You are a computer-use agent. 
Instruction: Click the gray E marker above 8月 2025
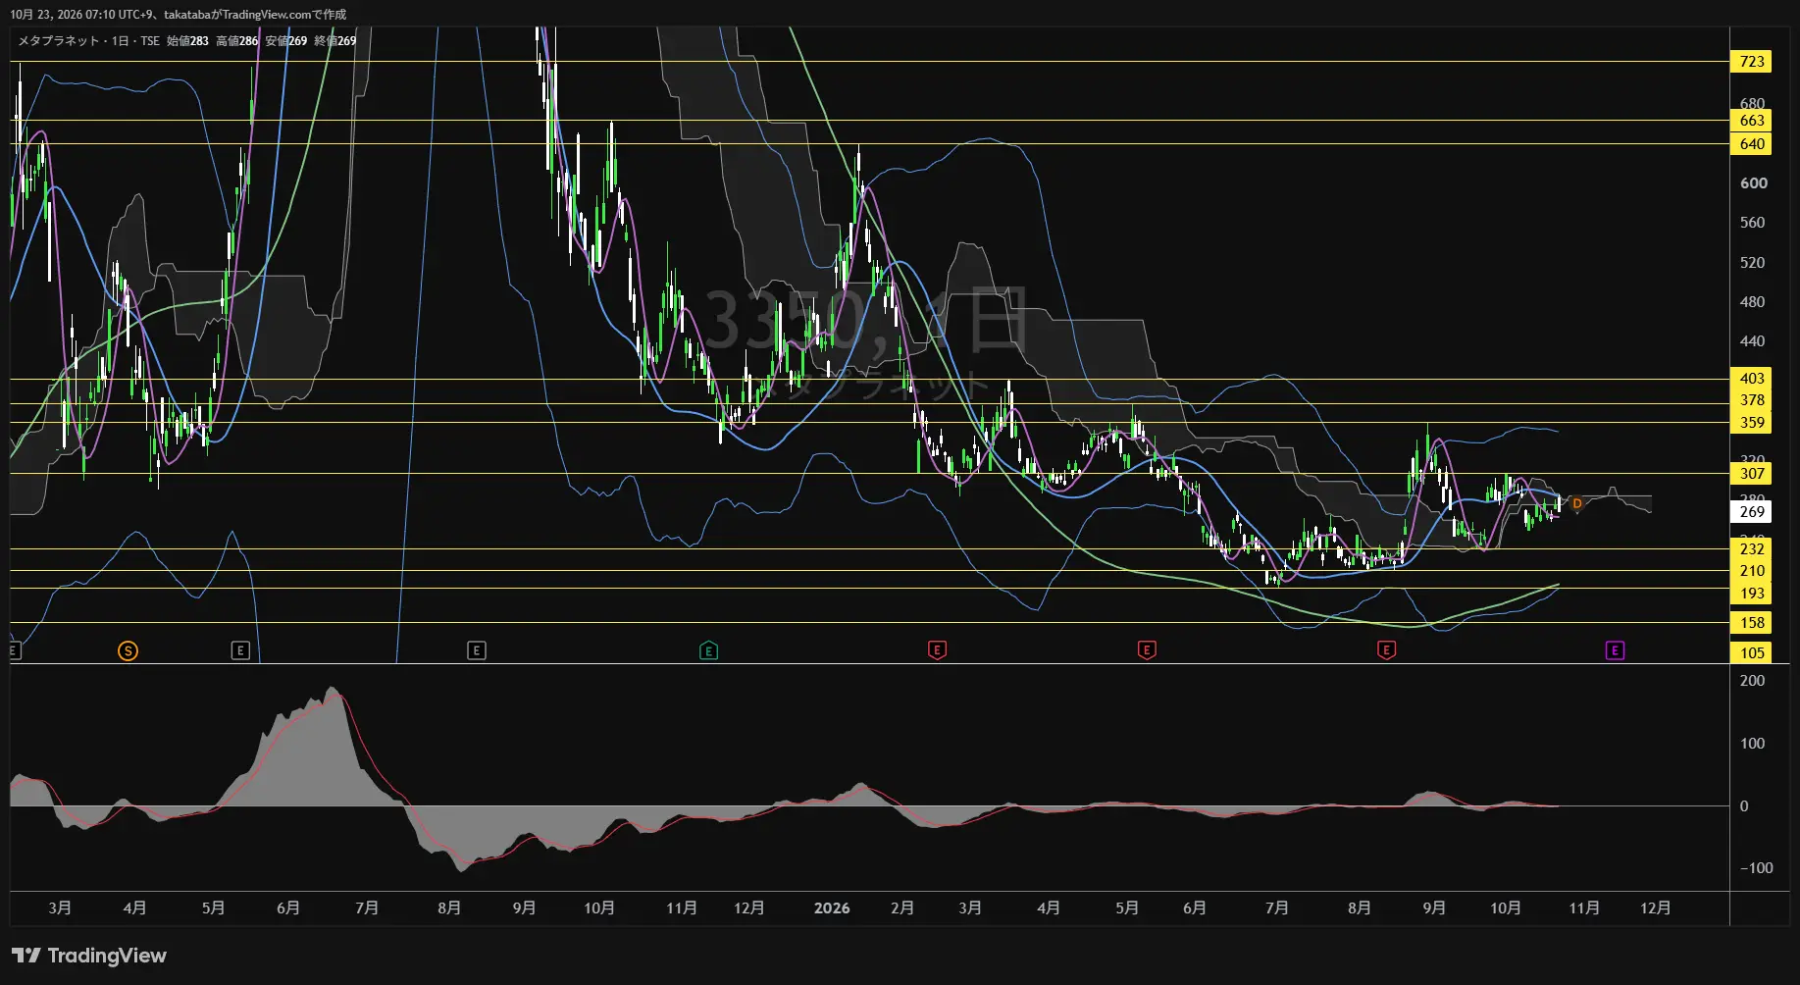(x=476, y=650)
